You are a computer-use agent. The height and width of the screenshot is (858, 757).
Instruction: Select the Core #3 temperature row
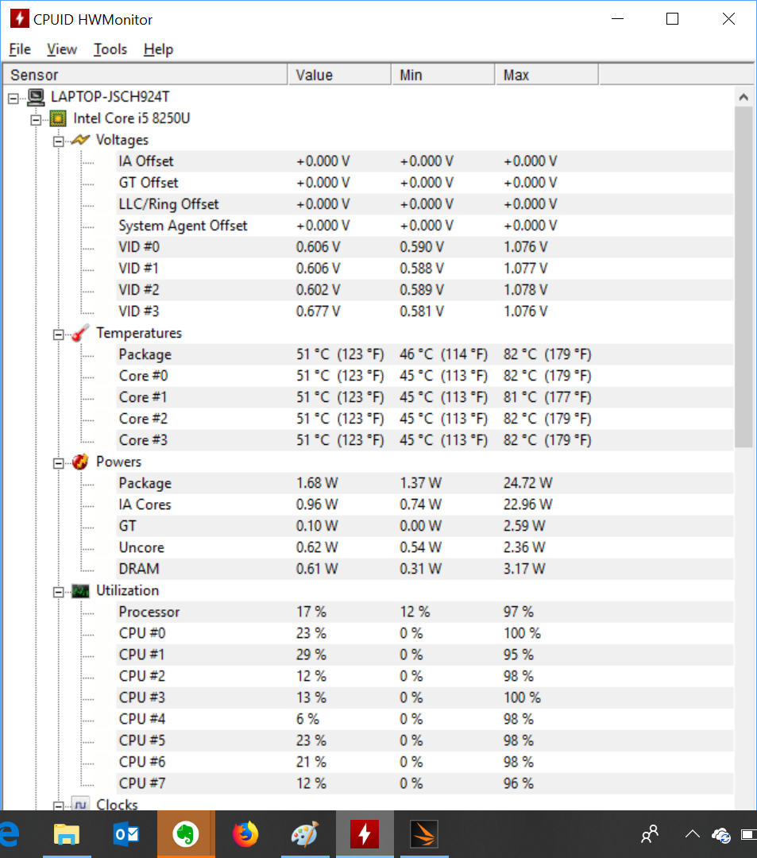coord(425,440)
